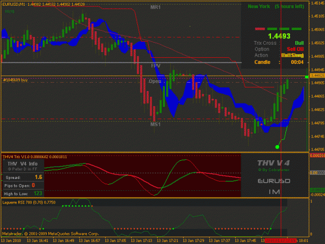Click the Open level label on the chart

tap(155, 81)
